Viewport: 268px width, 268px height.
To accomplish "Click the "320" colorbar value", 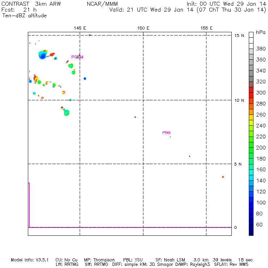I will (261, 81).
